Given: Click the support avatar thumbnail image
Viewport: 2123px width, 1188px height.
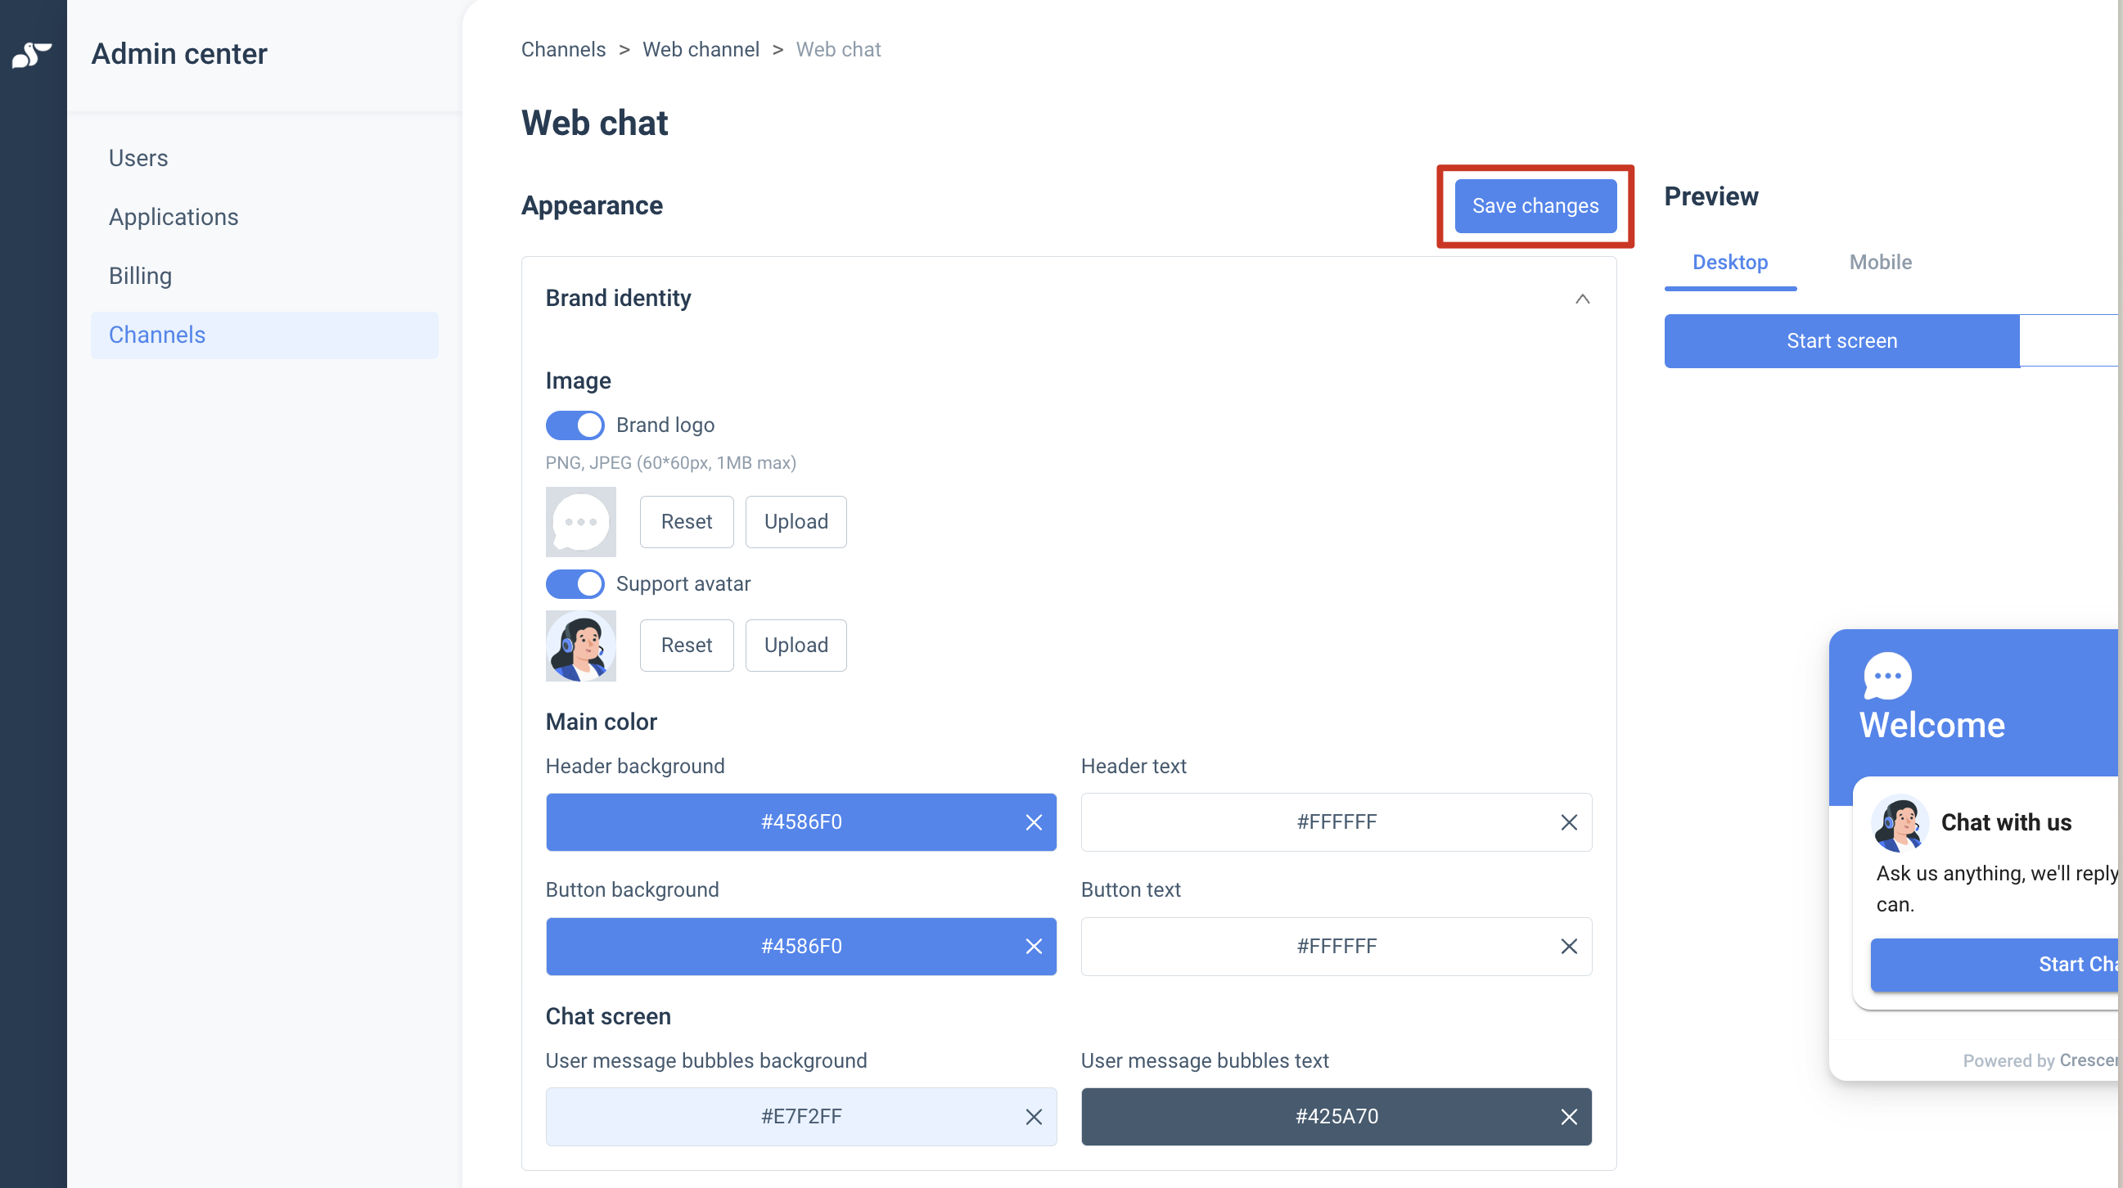Looking at the screenshot, I should click(x=580, y=645).
